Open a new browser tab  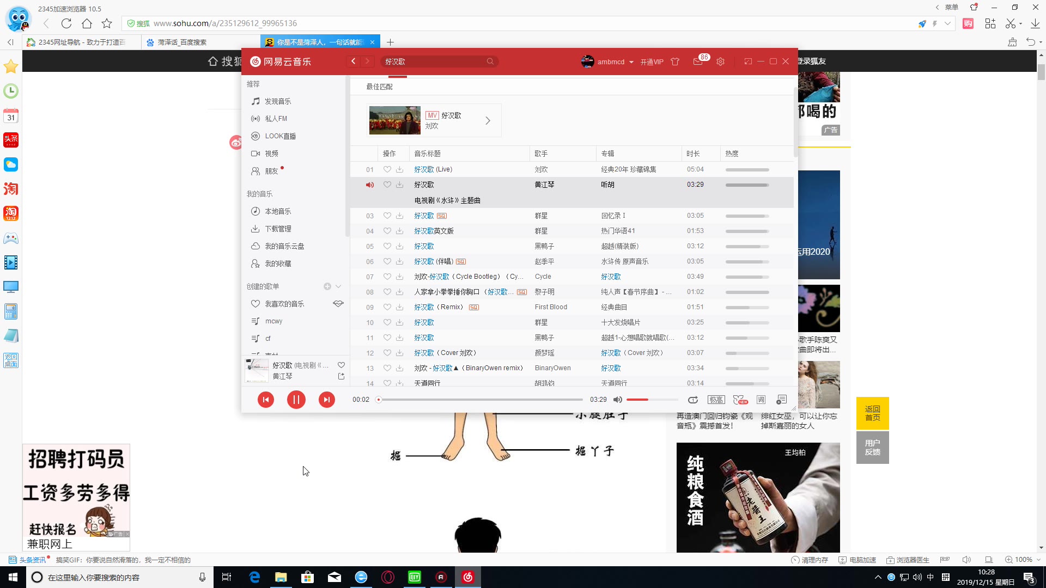390,42
